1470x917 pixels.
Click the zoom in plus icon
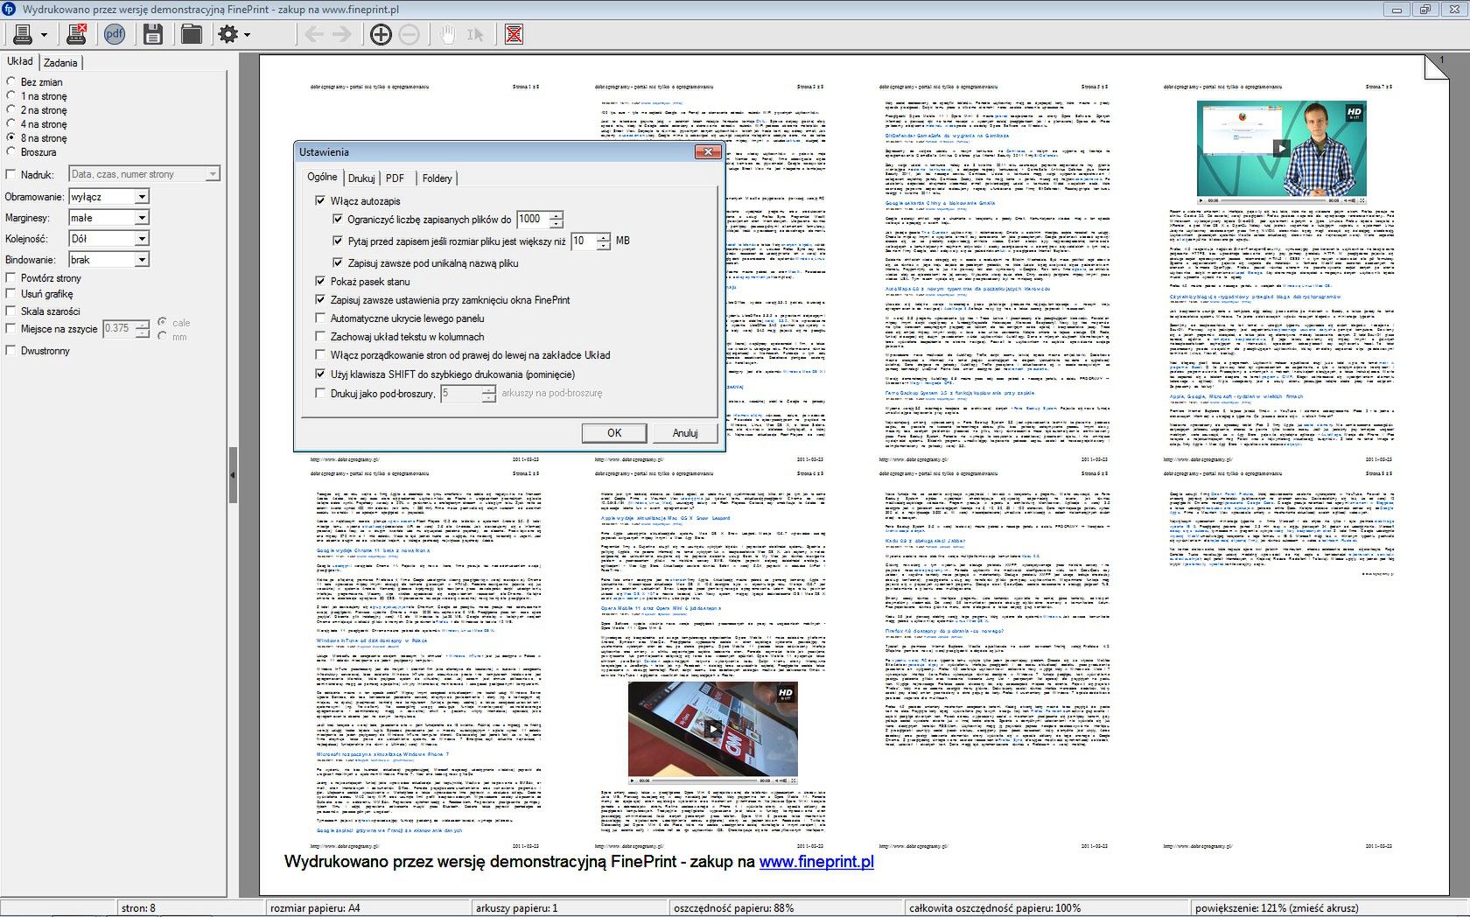(381, 34)
